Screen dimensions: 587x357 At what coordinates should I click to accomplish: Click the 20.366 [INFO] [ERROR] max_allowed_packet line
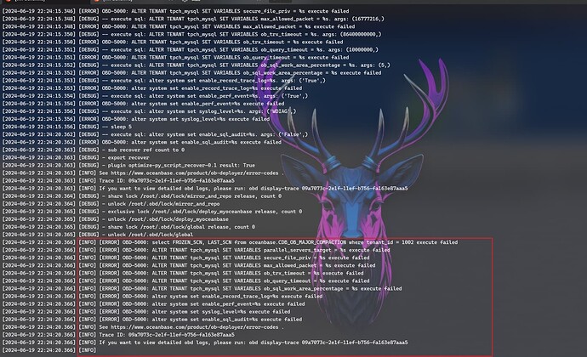pyautogui.click(x=189, y=265)
